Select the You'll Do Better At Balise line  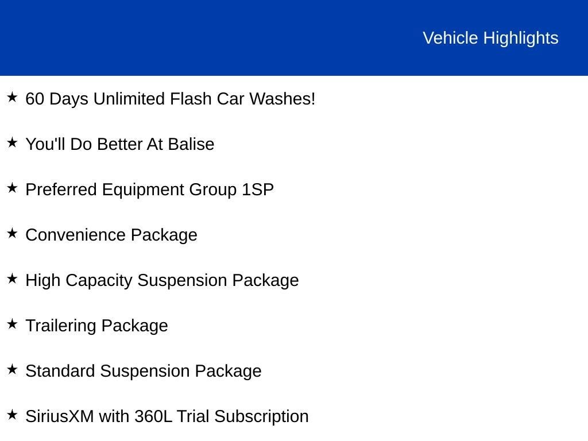click(x=120, y=144)
